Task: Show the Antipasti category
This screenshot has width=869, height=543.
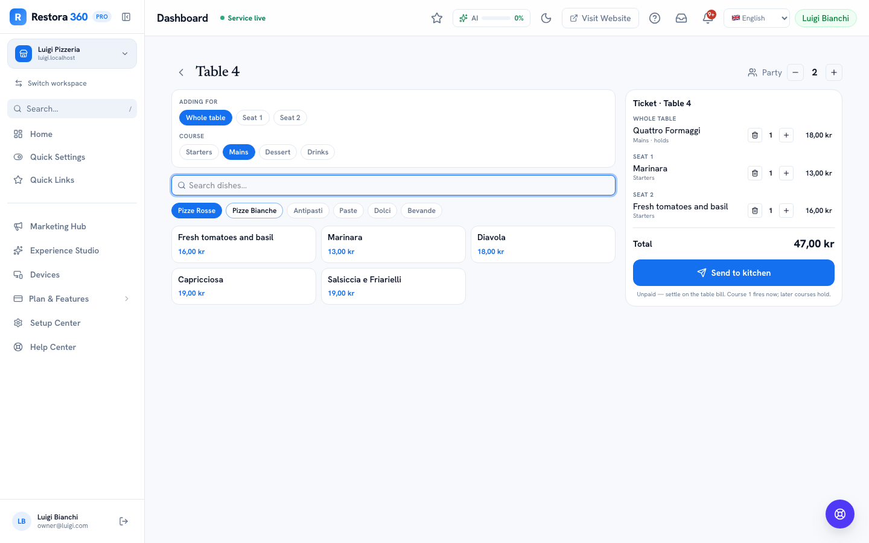Action: [x=308, y=211]
